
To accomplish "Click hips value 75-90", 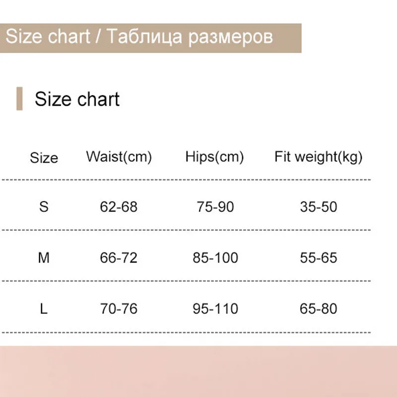I will click(215, 206).
